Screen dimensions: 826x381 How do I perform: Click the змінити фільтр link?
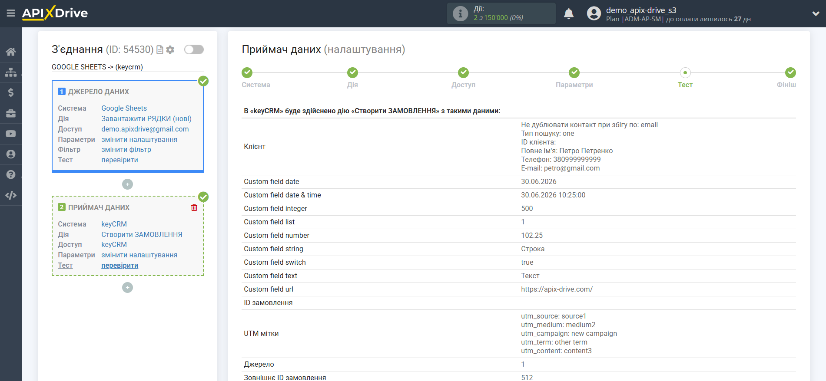(x=126, y=150)
